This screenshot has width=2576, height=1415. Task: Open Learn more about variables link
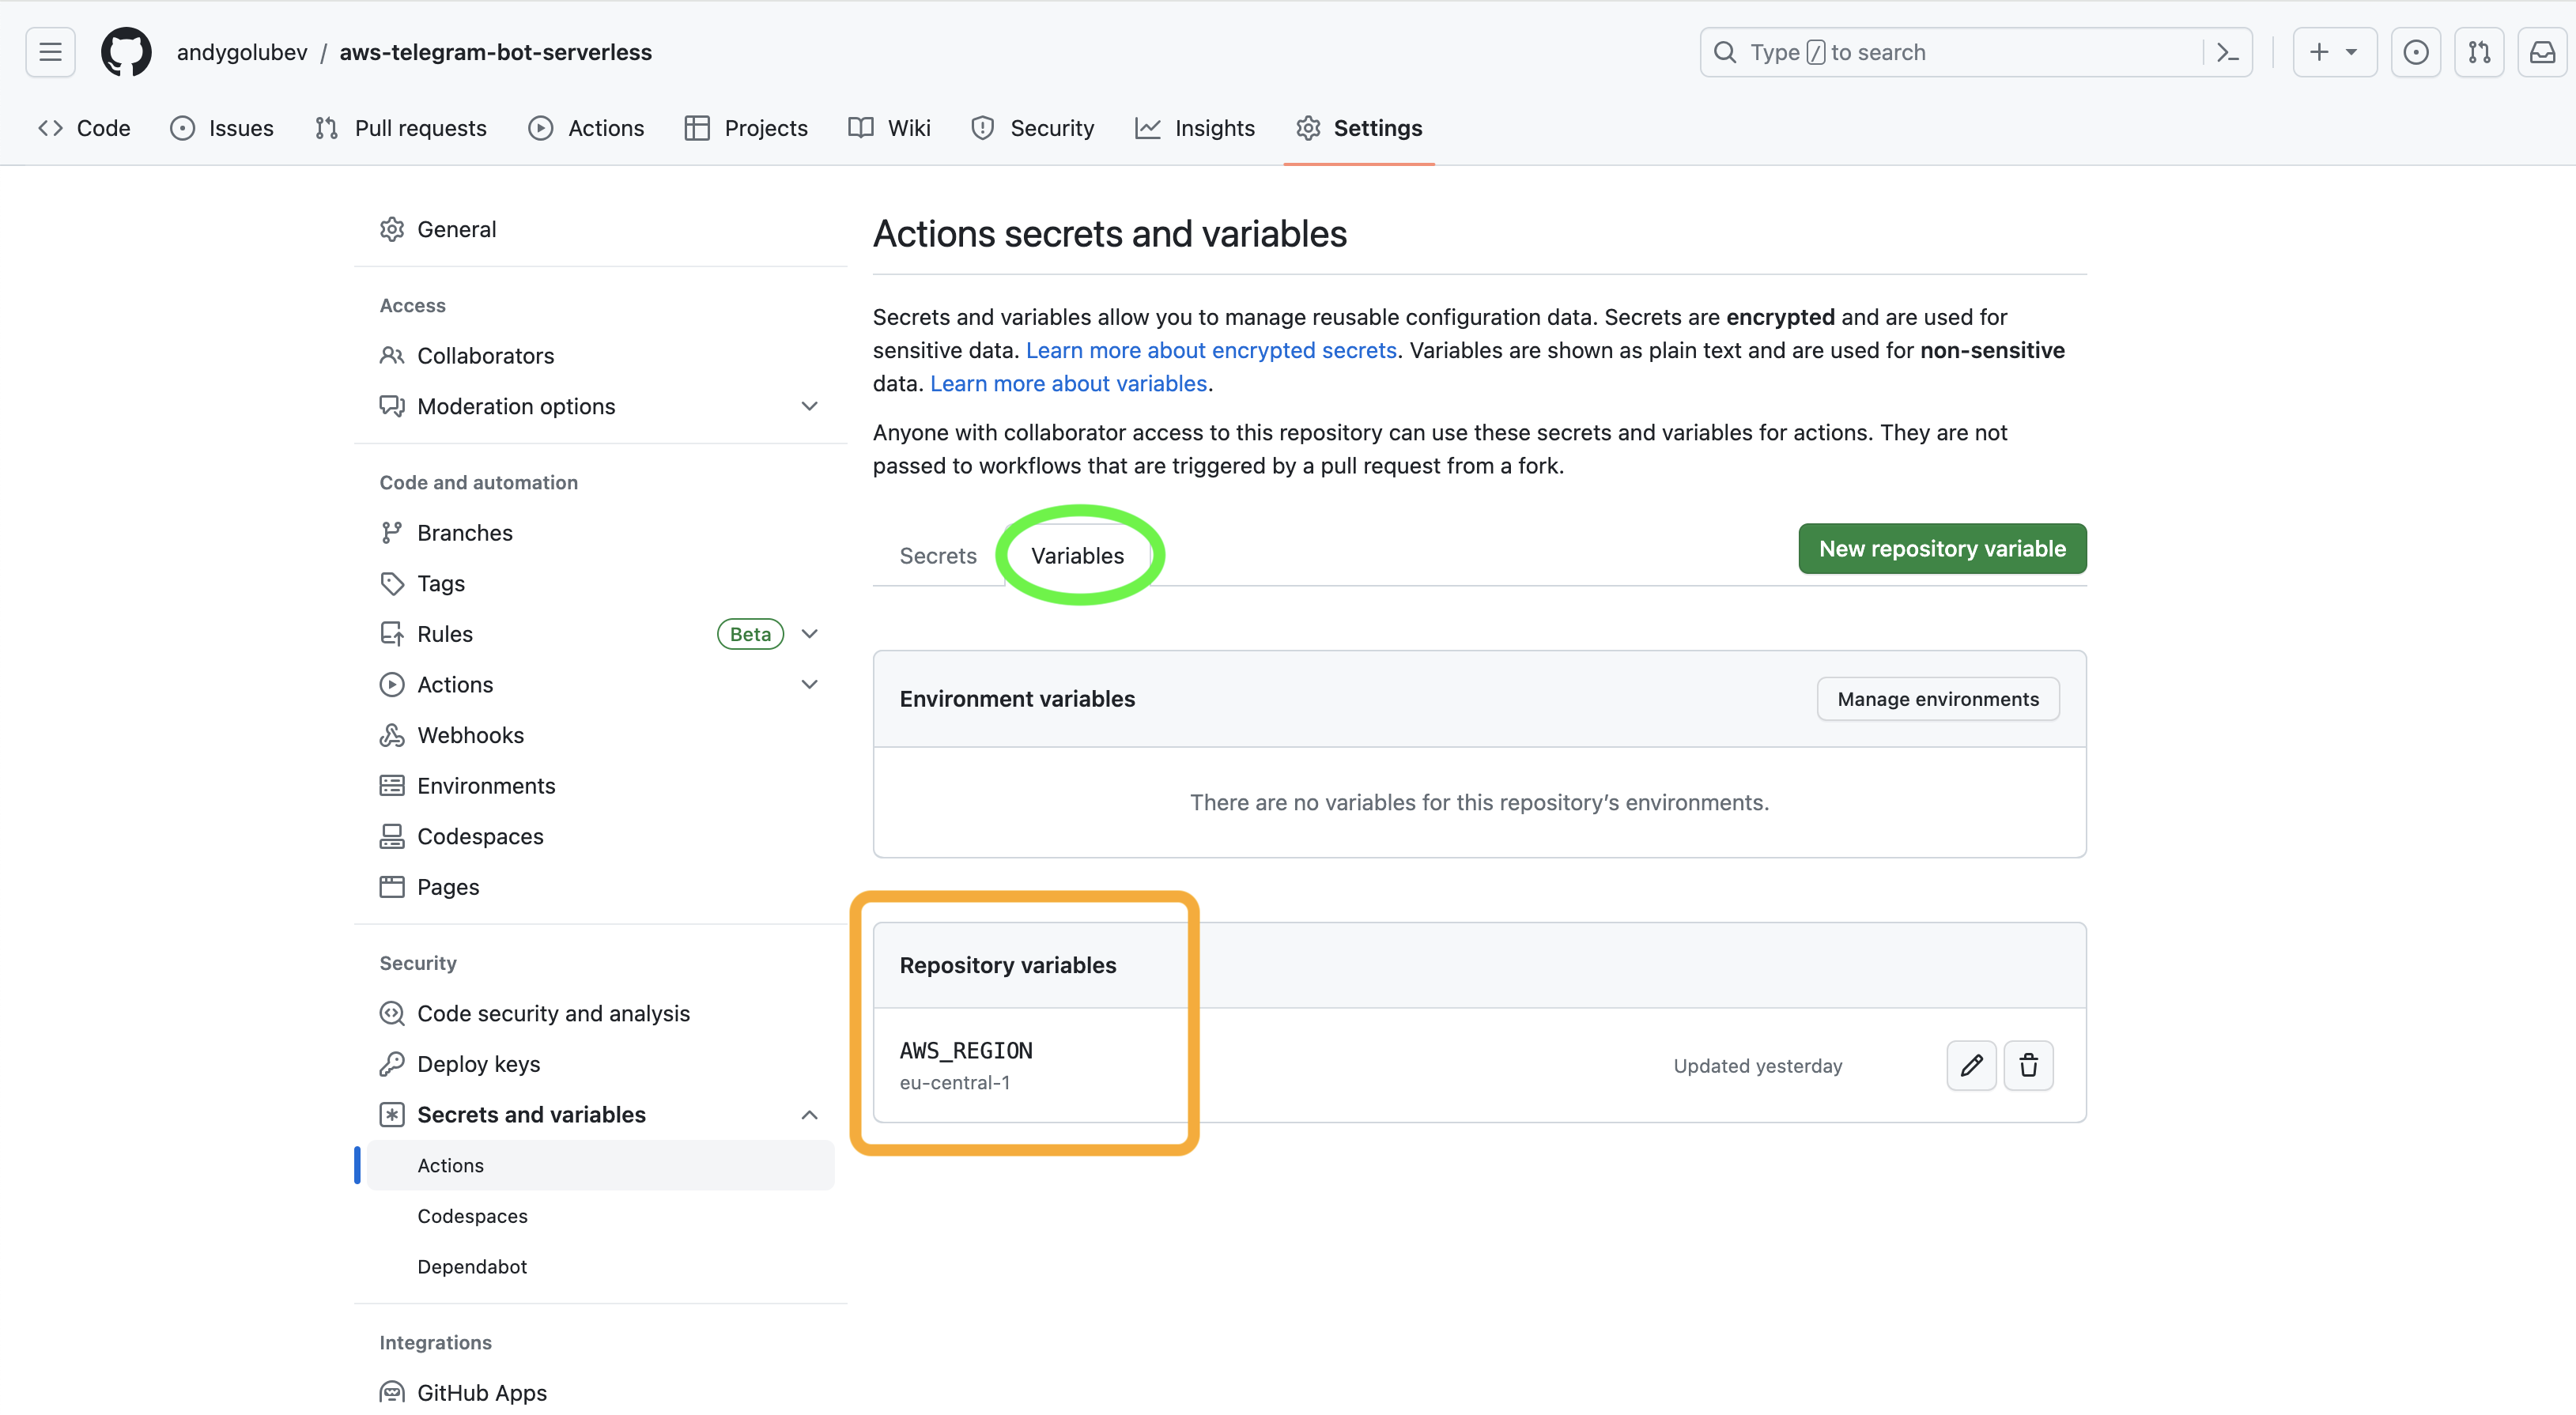coord(1068,383)
